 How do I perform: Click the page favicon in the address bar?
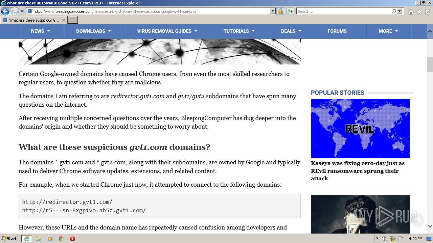pyautogui.click(x=30, y=11)
